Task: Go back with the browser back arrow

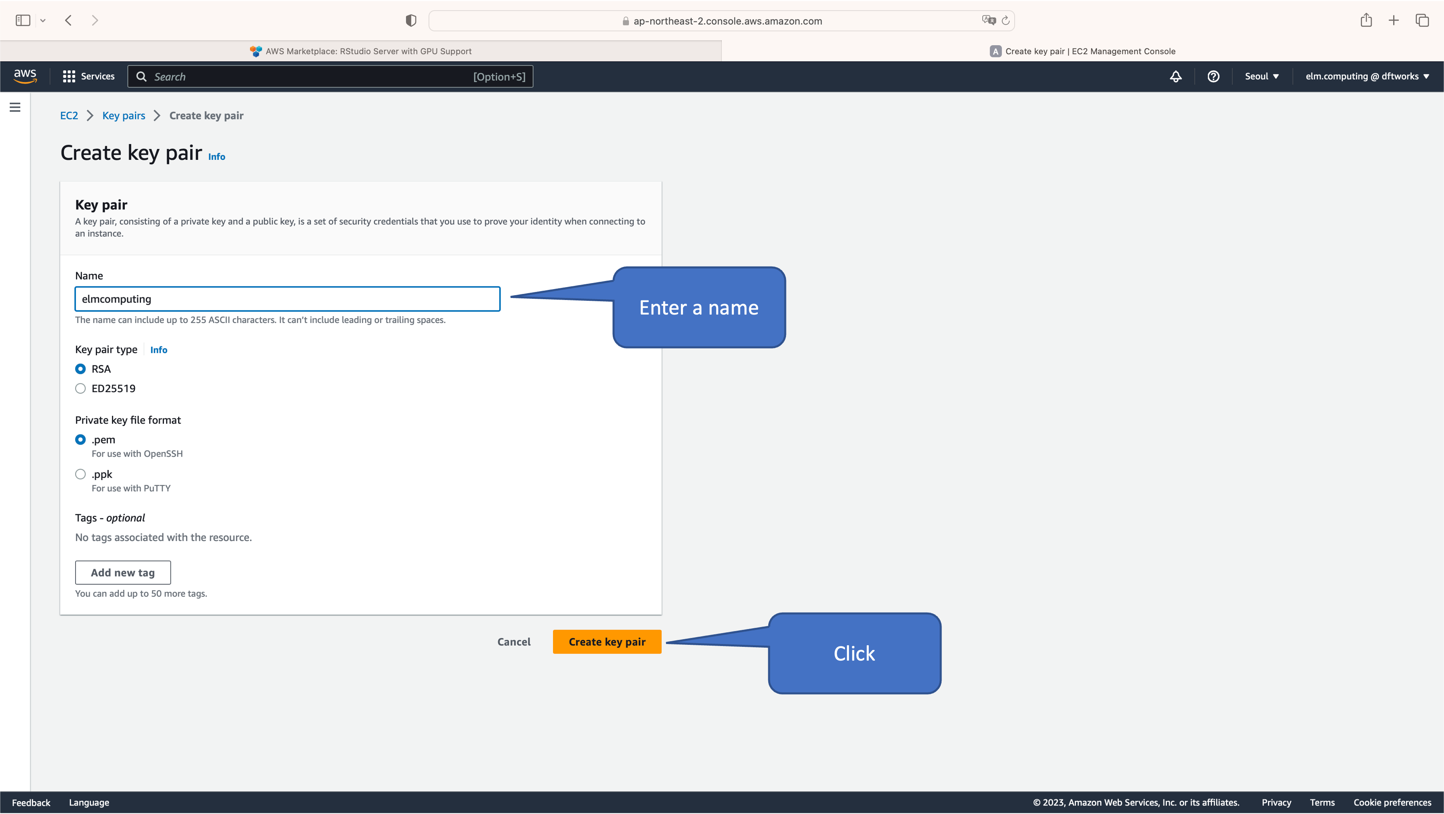Action: [68, 21]
